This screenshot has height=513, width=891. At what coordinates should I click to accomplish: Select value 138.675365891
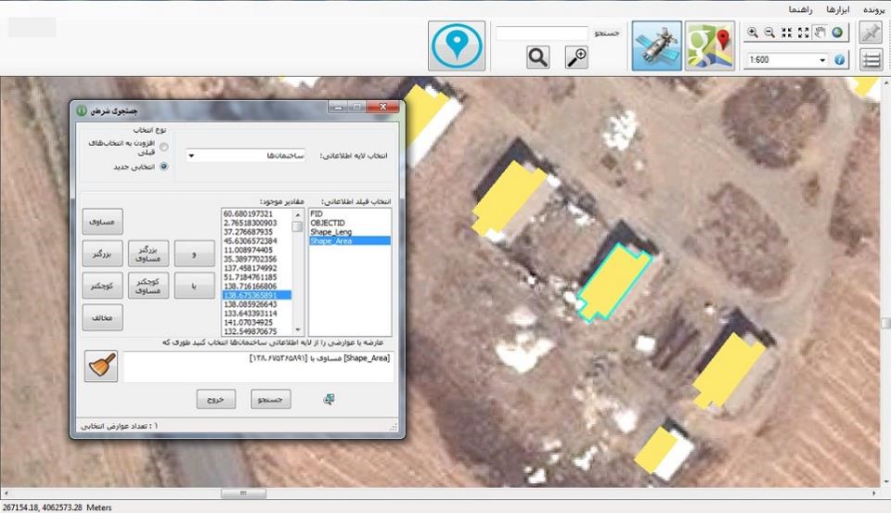coord(257,295)
